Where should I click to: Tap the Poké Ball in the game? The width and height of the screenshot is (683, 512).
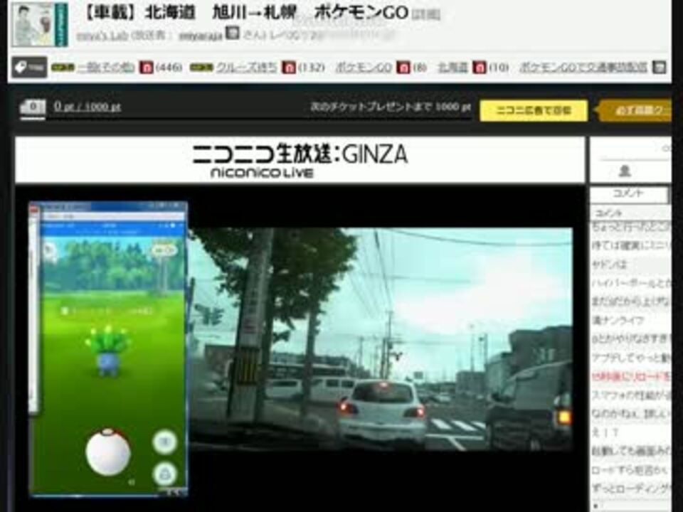pyautogui.click(x=108, y=452)
